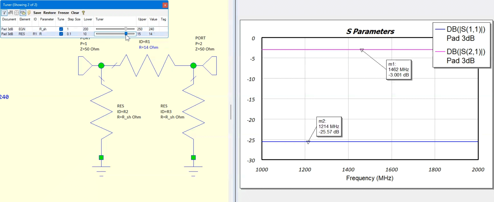Image resolution: width=494 pixels, height=202 pixels.
Task: Disable the Tune checkbox on the RES row
Action: point(61,34)
